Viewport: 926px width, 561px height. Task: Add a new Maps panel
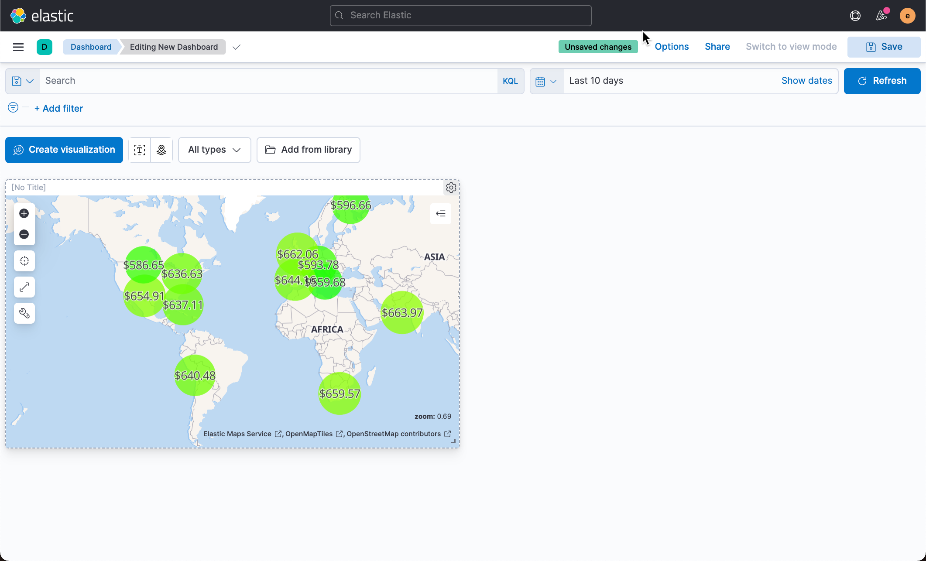click(161, 150)
